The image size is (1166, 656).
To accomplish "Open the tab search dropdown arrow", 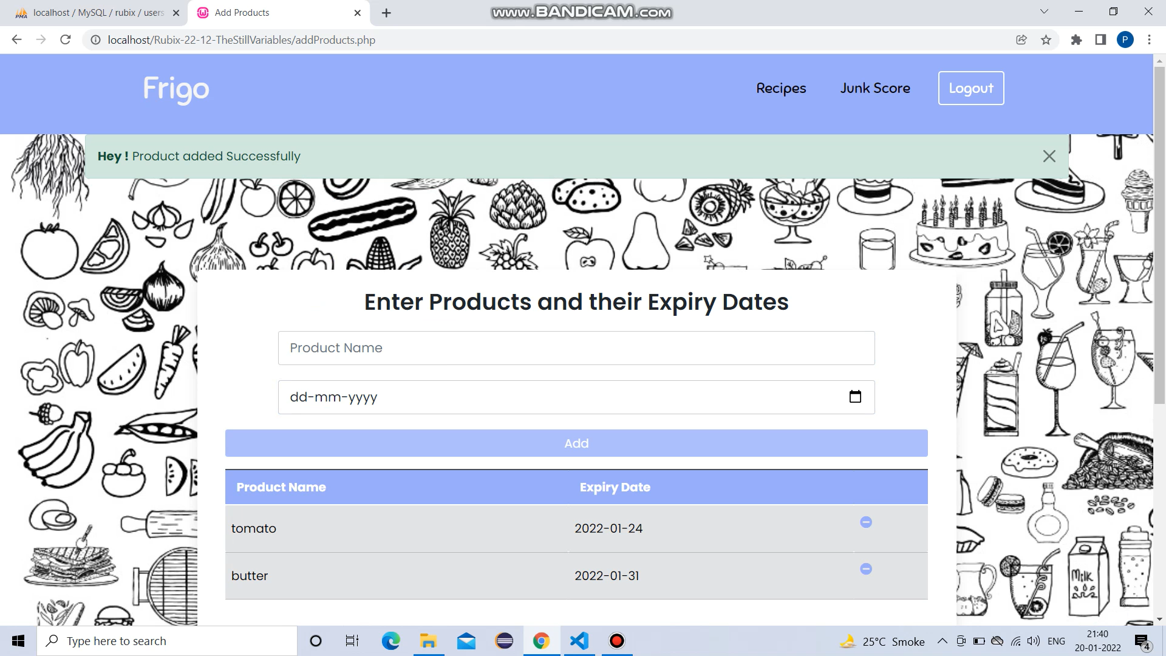I will coord(1043,12).
